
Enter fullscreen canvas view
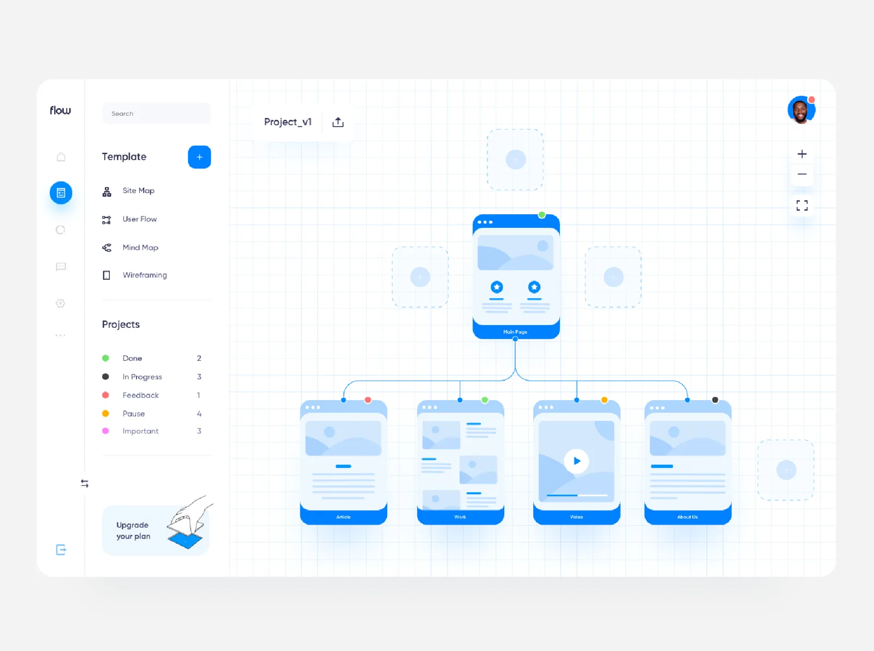802,206
